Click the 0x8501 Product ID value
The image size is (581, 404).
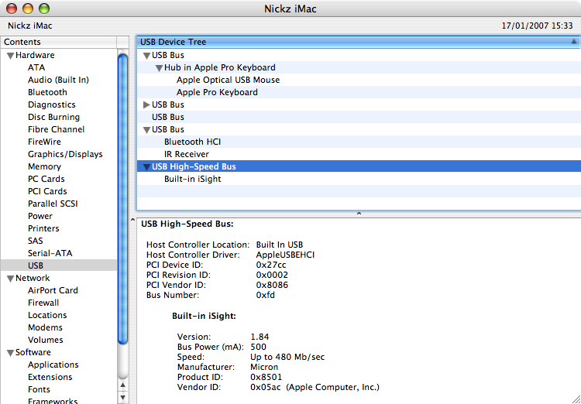pos(266,378)
